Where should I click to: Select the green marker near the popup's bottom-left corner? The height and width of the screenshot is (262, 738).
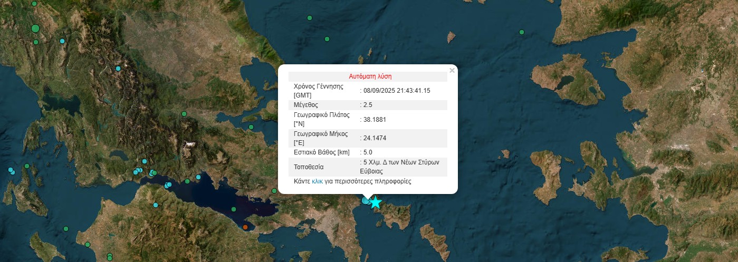275,191
